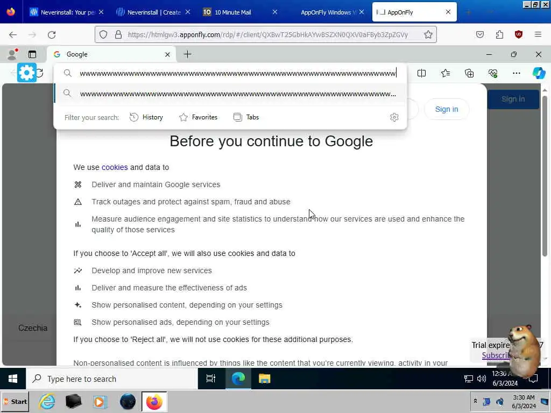Open Edge browser essentials heart icon
Viewport: 551px width, 413px height.
point(493,73)
